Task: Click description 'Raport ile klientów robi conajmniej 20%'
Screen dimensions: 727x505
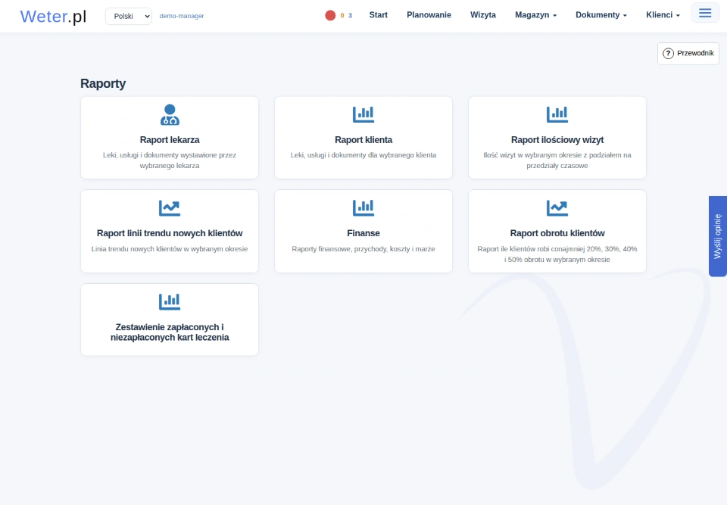Action: [x=557, y=254]
